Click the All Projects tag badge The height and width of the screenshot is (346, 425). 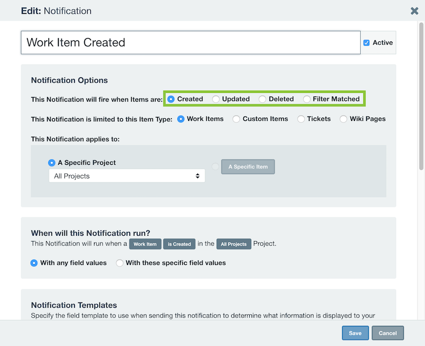point(234,244)
